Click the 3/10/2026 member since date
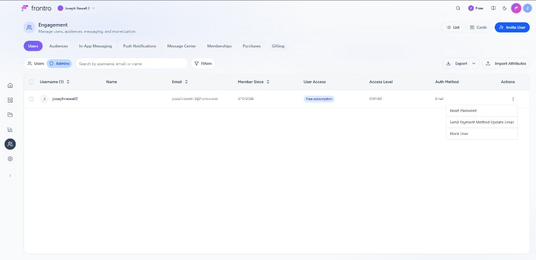Viewport: 536px width, 260px height. (x=246, y=99)
